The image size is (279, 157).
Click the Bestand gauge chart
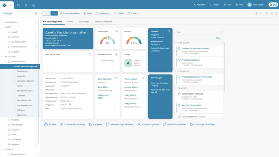coord(134,40)
